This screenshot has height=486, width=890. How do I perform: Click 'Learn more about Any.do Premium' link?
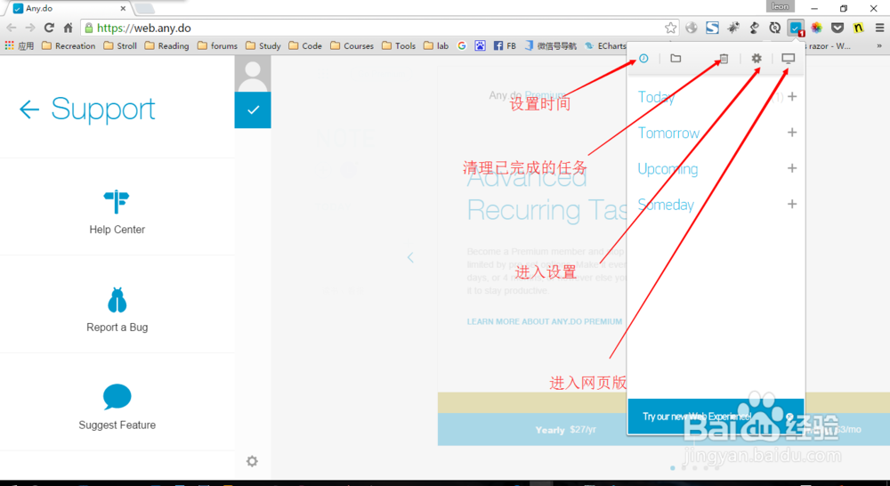(x=545, y=321)
